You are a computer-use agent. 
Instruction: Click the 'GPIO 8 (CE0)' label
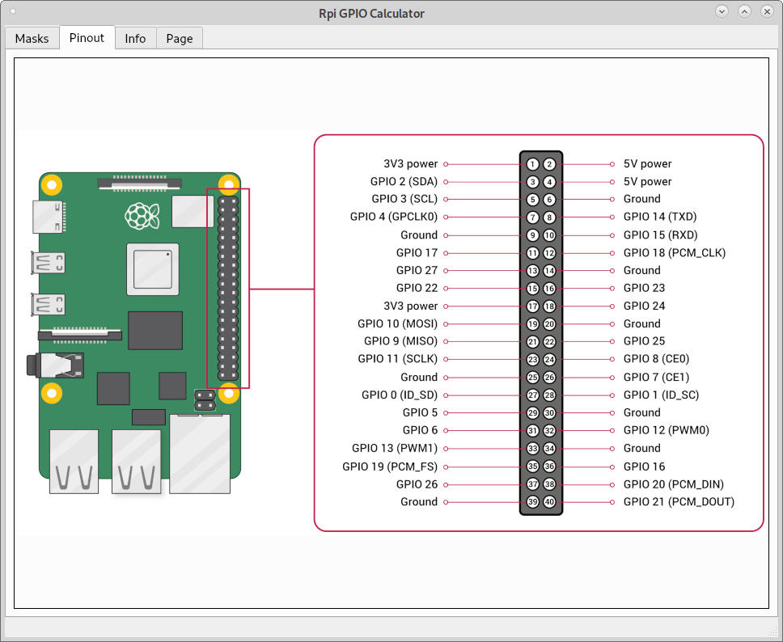tap(657, 359)
